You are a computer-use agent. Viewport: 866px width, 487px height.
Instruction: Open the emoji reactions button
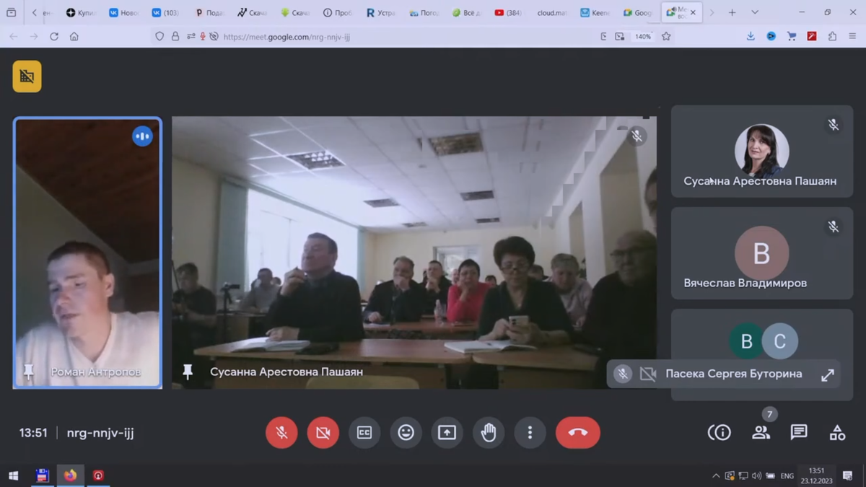tap(406, 433)
